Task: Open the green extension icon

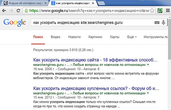Action: (x=160, y=11)
